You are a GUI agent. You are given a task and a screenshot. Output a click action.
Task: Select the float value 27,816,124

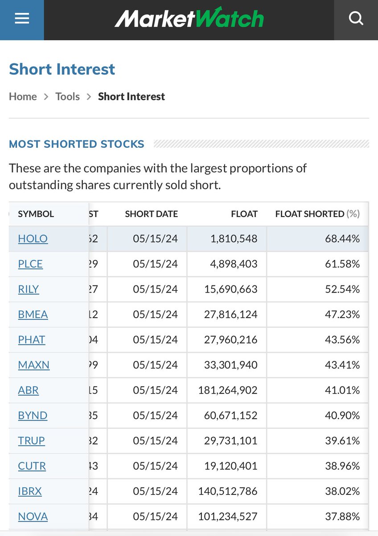tap(231, 314)
